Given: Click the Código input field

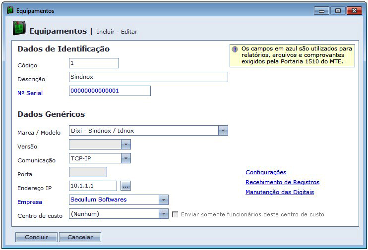Looking at the screenshot, I should pyautogui.click(x=94, y=63).
